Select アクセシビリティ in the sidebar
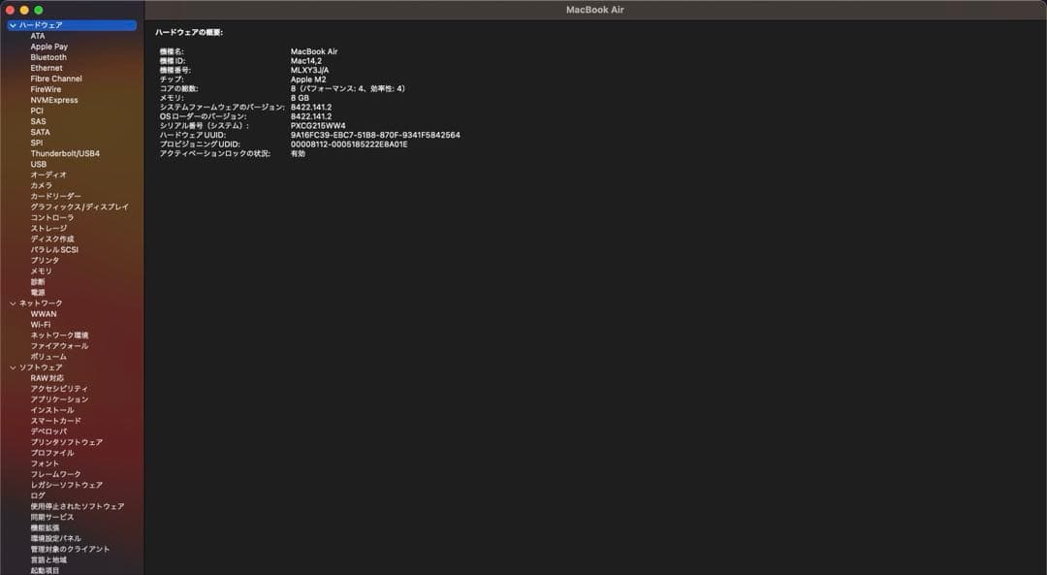Image resolution: width=1047 pixels, height=575 pixels. click(x=59, y=389)
